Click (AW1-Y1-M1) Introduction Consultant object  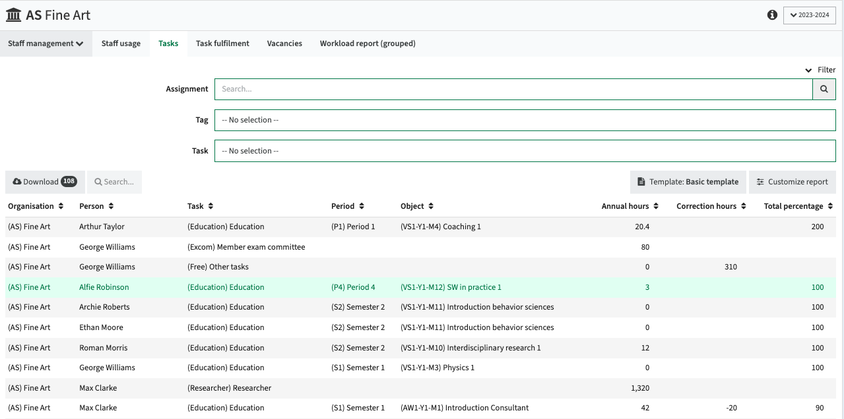(465, 408)
